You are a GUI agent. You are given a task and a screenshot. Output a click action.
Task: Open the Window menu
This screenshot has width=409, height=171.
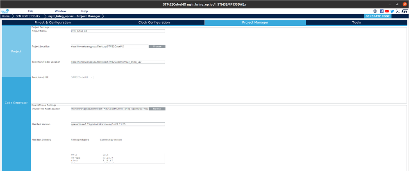(x=61, y=11)
